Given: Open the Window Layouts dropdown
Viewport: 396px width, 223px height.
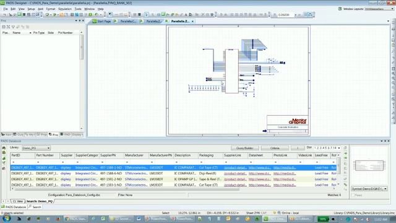Looking at the screenshot, I should 379,9.
